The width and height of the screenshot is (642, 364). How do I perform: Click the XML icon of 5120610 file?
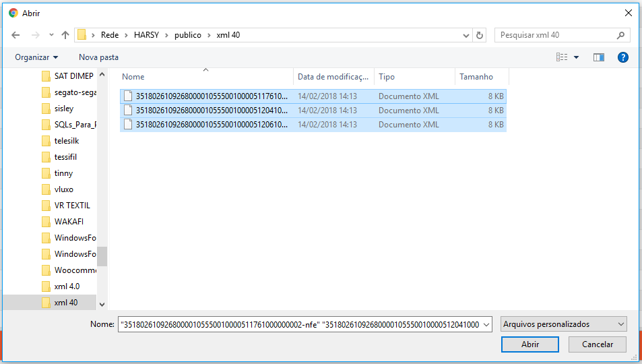(128, 124)
